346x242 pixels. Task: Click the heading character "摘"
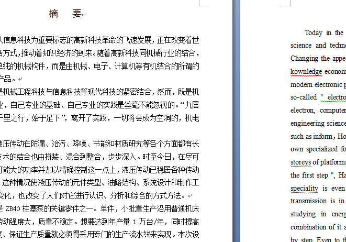(x=53, y=14)
